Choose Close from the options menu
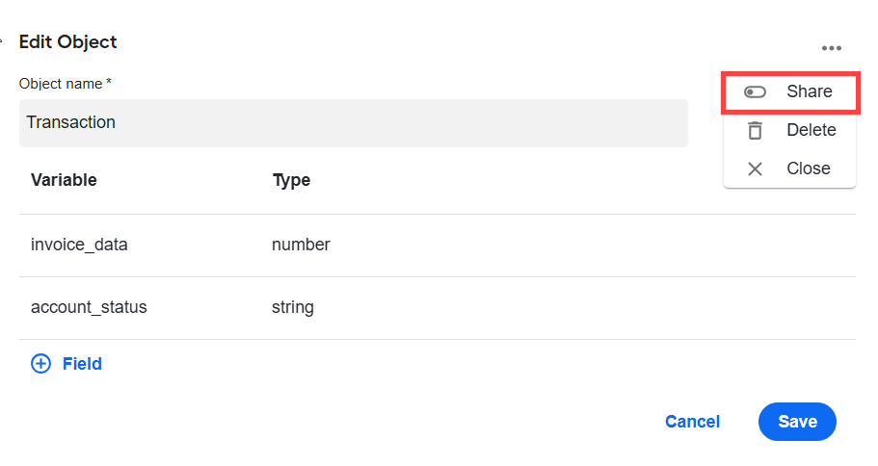This screenshot has width=878, height=466. click(790, 168)
